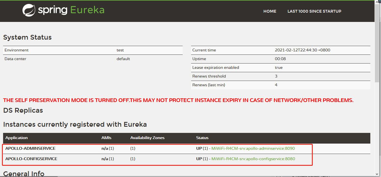Click the Environment label cell
Image resolution: width=381 pixels, height=177 pixels.
pos(17,50)
